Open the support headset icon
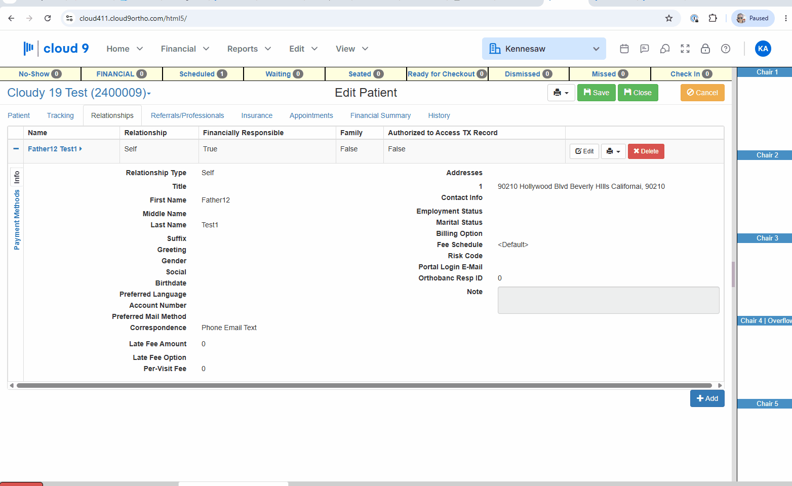Image resolution: width=792 pixels, height=486 pixels. click(665, 49)
